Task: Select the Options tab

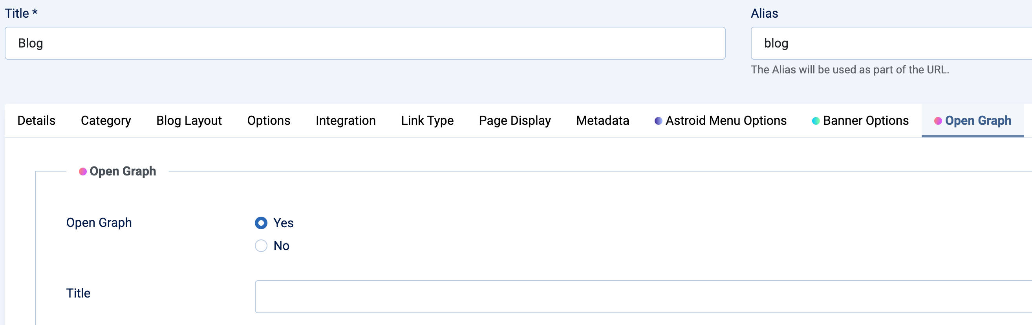Action: (269, 121)
